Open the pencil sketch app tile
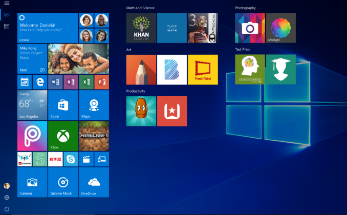 141,70
